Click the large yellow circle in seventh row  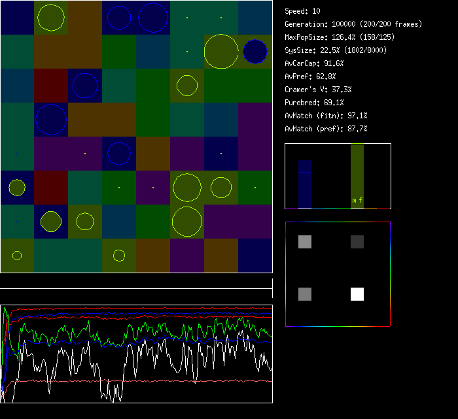point(187,221)
